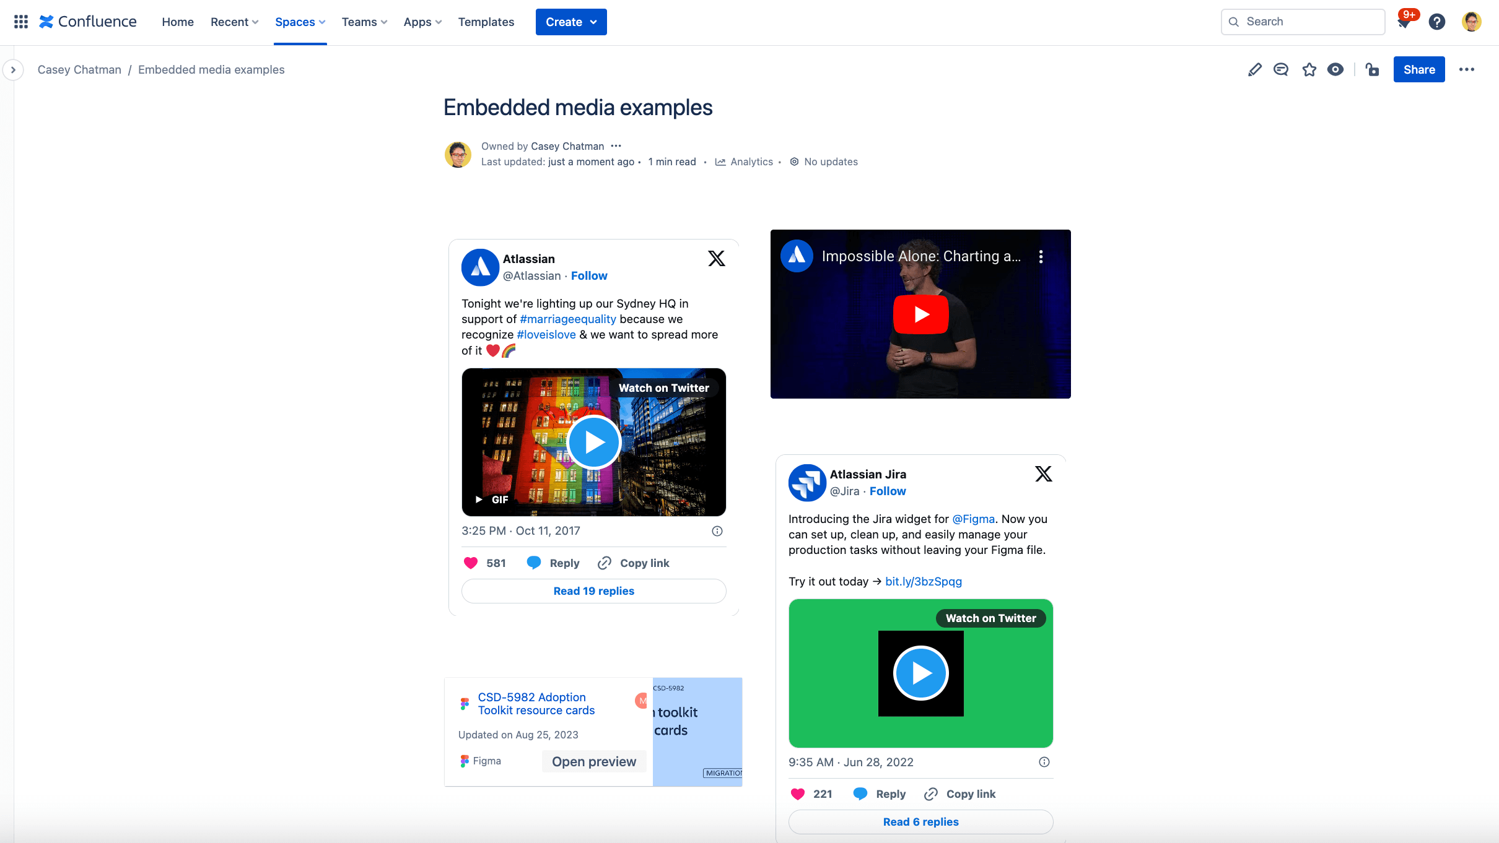The width and height of the screenshot is (1499, 843).
Task: Expand the Spaces navigation dropdown
Action: click(300, 22)
